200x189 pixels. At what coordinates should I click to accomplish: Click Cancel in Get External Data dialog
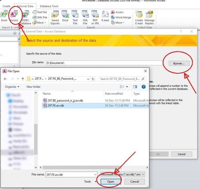181,154
